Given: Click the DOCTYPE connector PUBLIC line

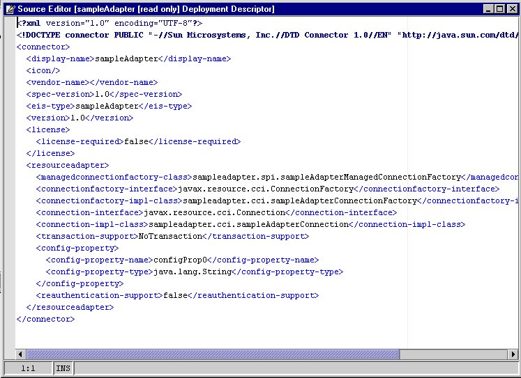Looking at the screenshot, I should coord(268,35).
